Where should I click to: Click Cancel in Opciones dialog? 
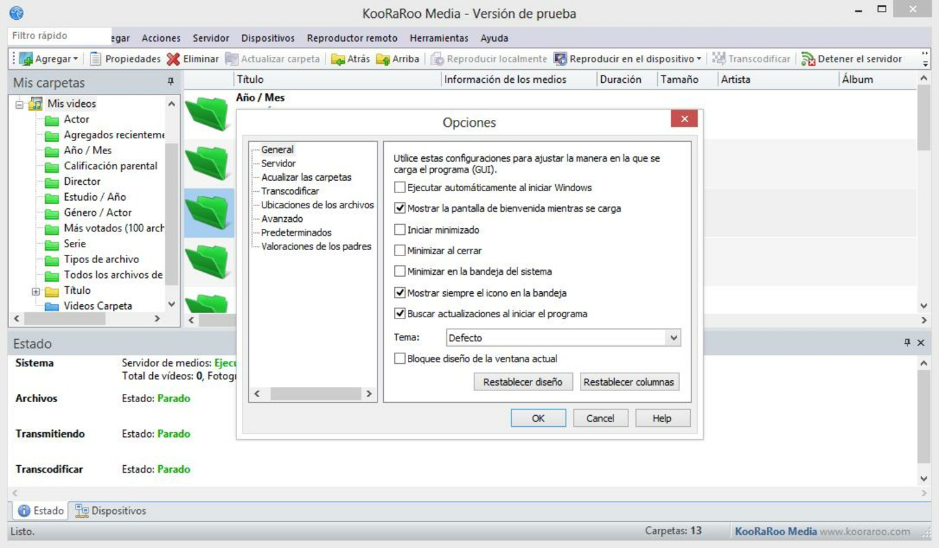(x=600, y=418)
